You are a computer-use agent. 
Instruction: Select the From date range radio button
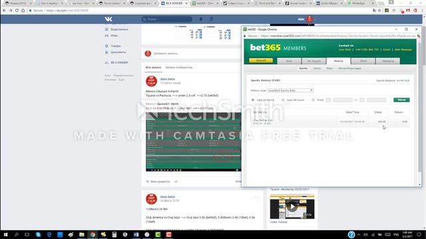[x=313, y=100]
